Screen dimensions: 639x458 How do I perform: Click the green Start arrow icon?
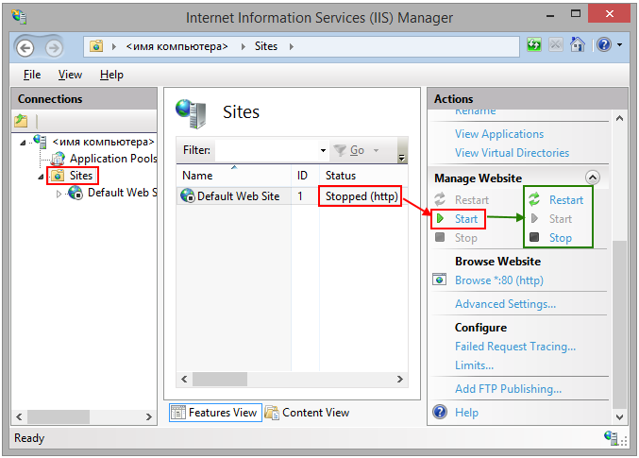click(440, 219)
